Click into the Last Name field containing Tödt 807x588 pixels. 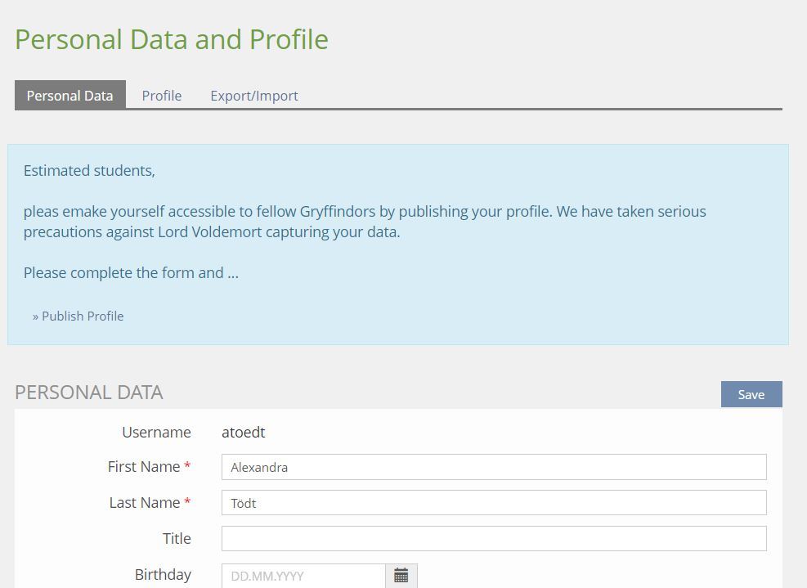pos(493,503)
